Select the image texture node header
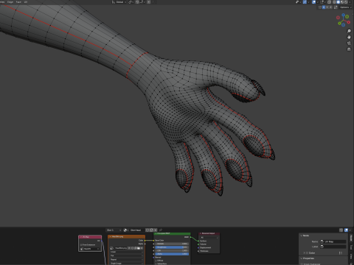Image resolution: width=354 pixels, height=265 pixels. pos(127,236)
